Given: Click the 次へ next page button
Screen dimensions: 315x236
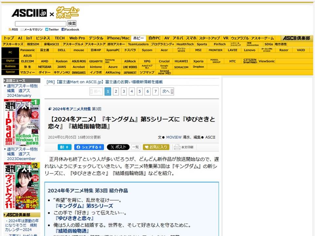Looking at the screenshot, I should tap(167, 91).
